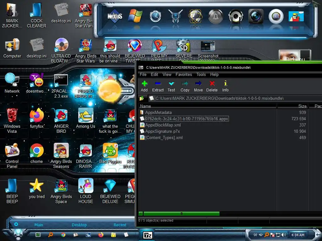
Task: Click the gear icon beside Main tab
Action: pos(16,224)
